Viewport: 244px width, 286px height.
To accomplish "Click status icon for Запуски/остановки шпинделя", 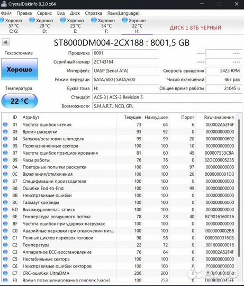I will click(x=5, y=139).
